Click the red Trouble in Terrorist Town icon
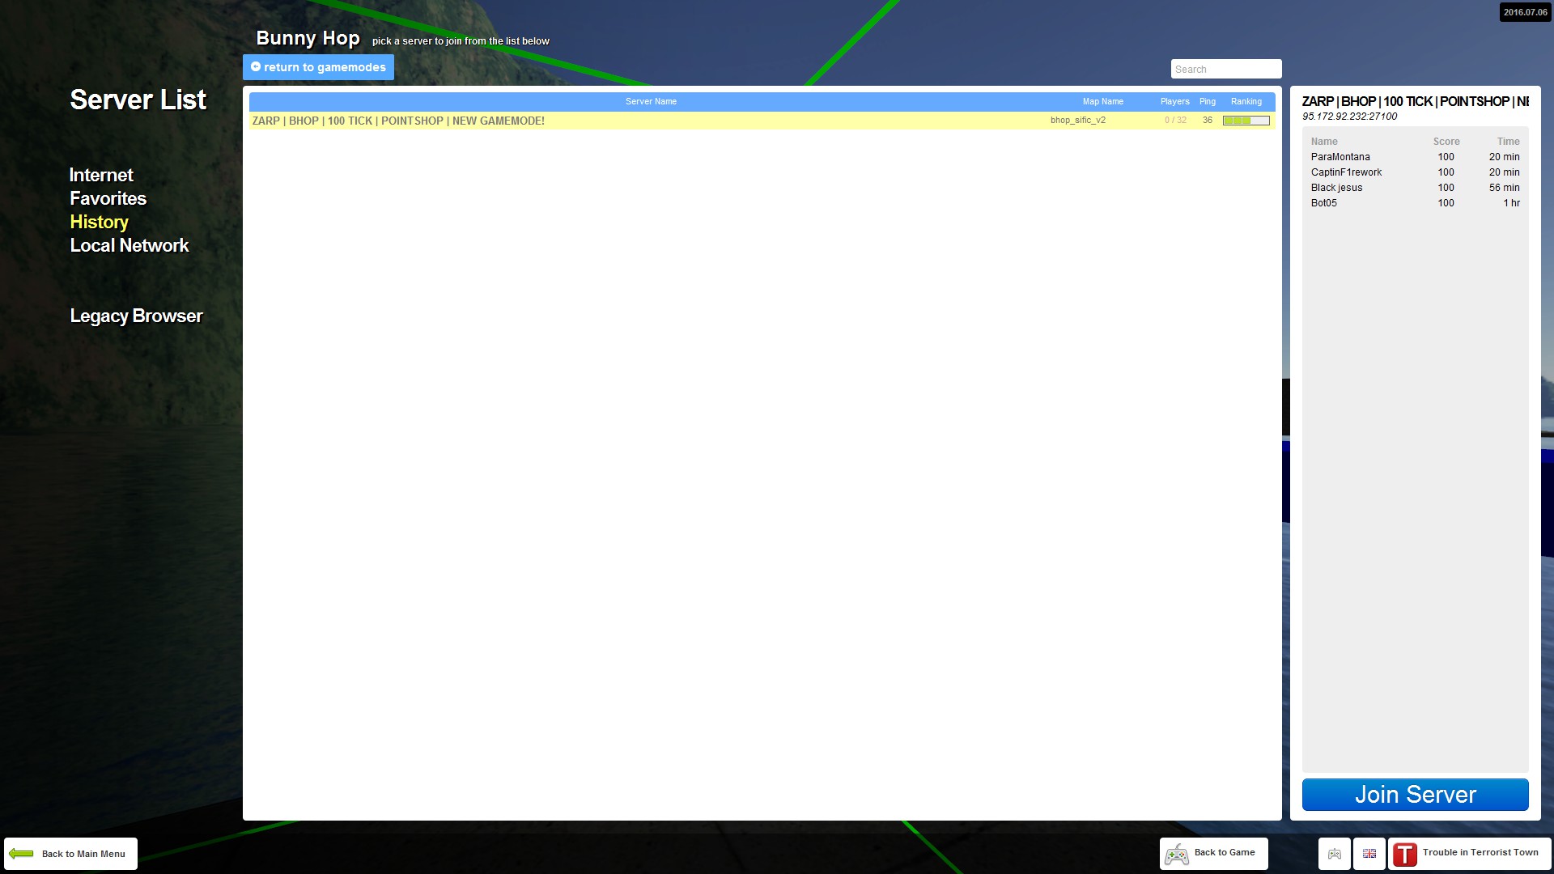This screenshot has height=874, width=1554. (x=1405, y=854)
